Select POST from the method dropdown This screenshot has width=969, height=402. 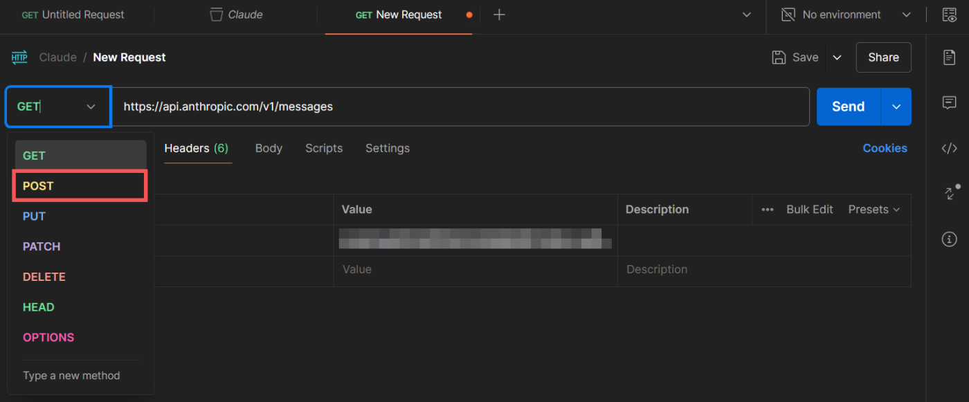[80, 186]
